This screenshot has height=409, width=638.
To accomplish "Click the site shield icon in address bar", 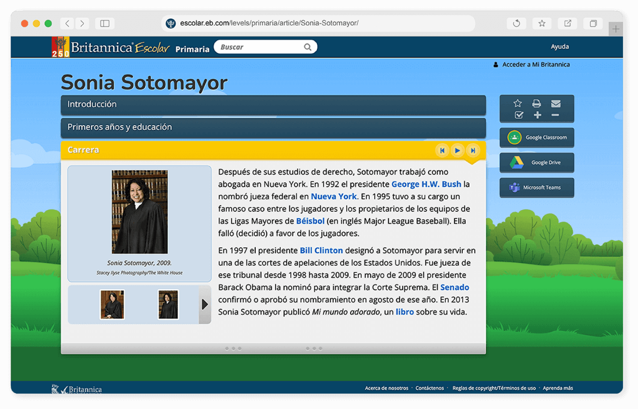I will tap(171, 24).
